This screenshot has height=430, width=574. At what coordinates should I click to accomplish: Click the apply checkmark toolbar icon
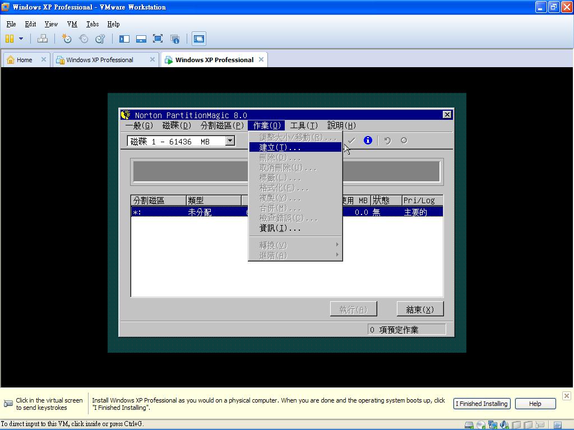351,141
